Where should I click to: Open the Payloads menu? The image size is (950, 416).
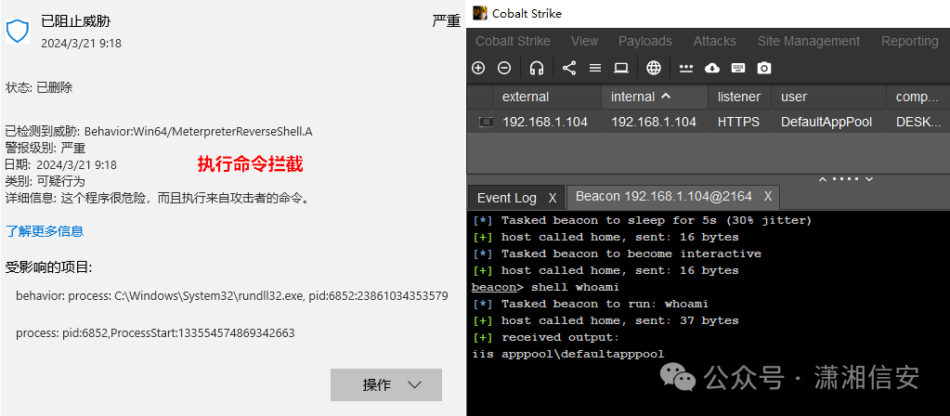pyautogui.click(x=644, y=41)
